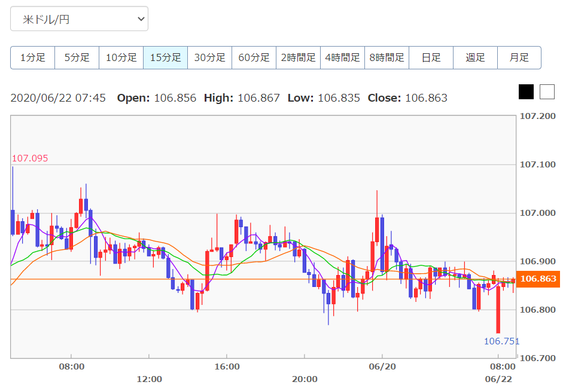Click the tall red candle wick at 06/20
This screenshot has width=569, height=391.
tap(377, 204)
